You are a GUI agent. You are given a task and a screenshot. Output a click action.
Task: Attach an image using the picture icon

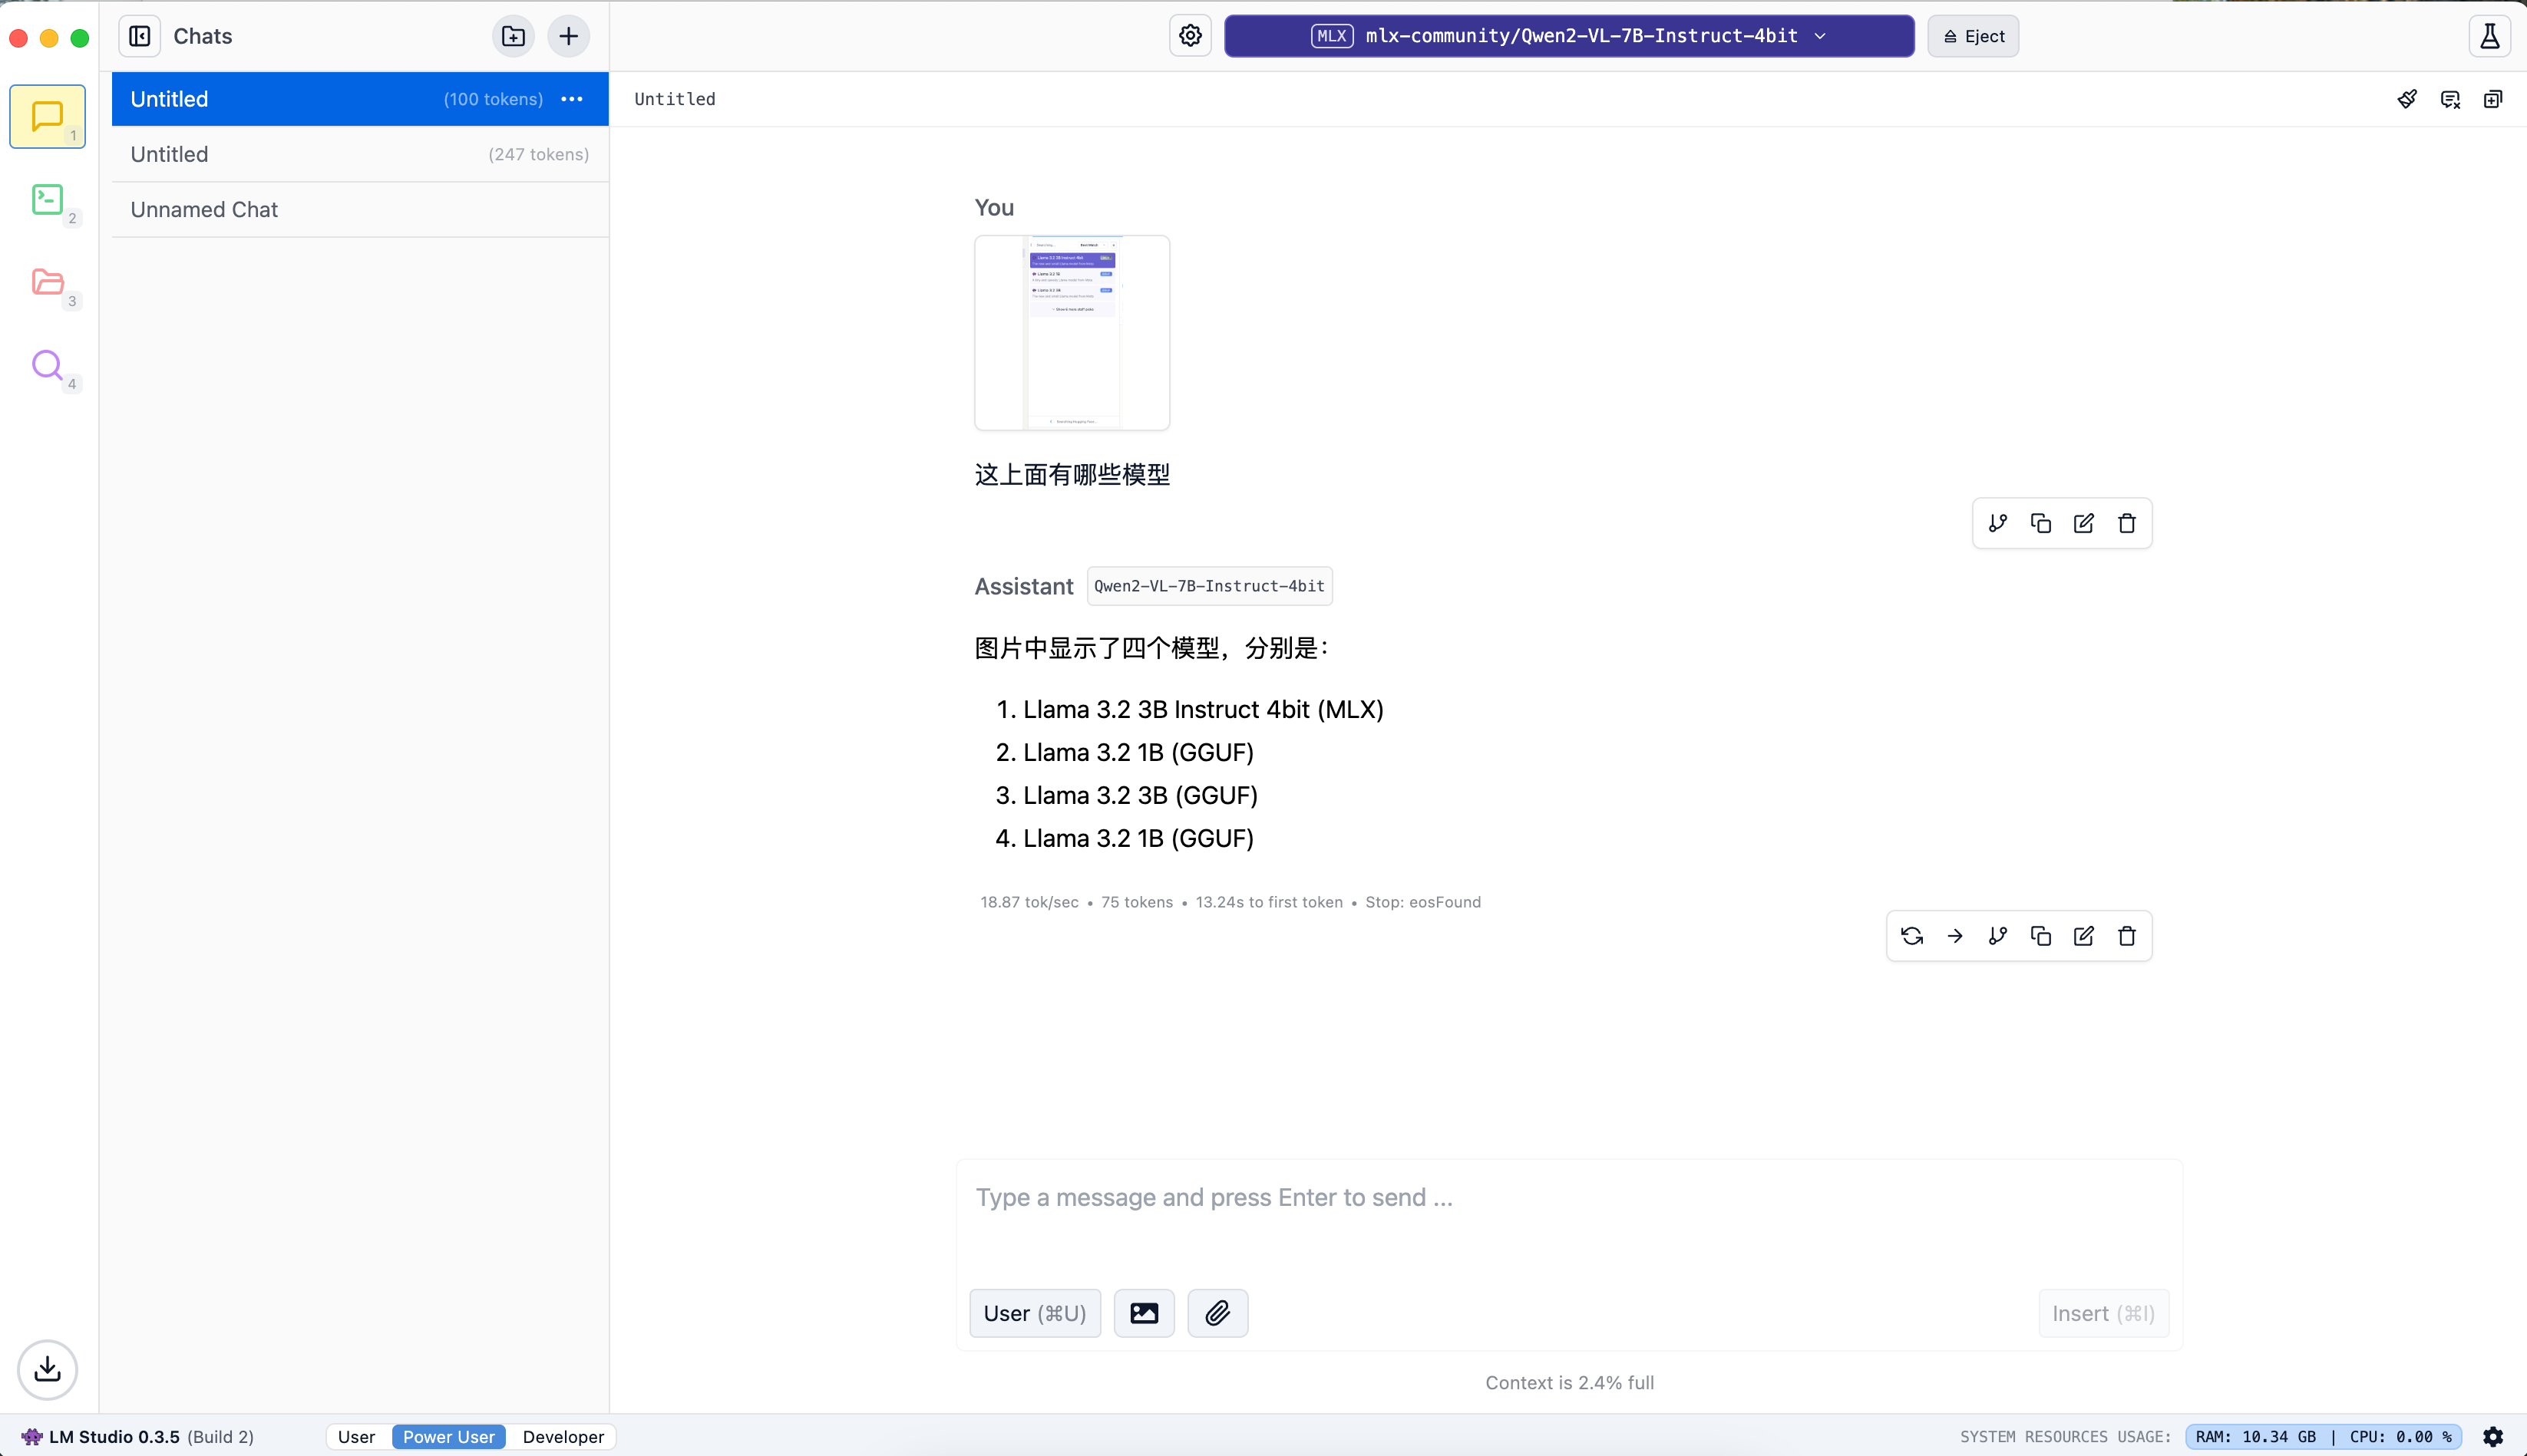pos(1145,1313)
